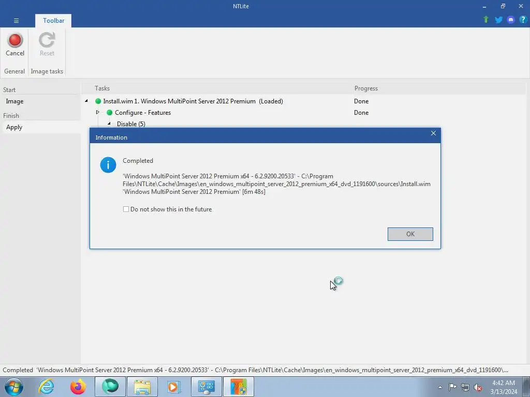
Task: Click the blue Help question icon
Action: (523, 20)
